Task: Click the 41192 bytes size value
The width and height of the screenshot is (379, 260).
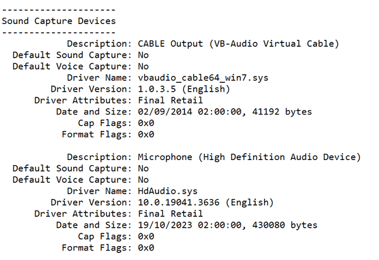Action: 282,112
